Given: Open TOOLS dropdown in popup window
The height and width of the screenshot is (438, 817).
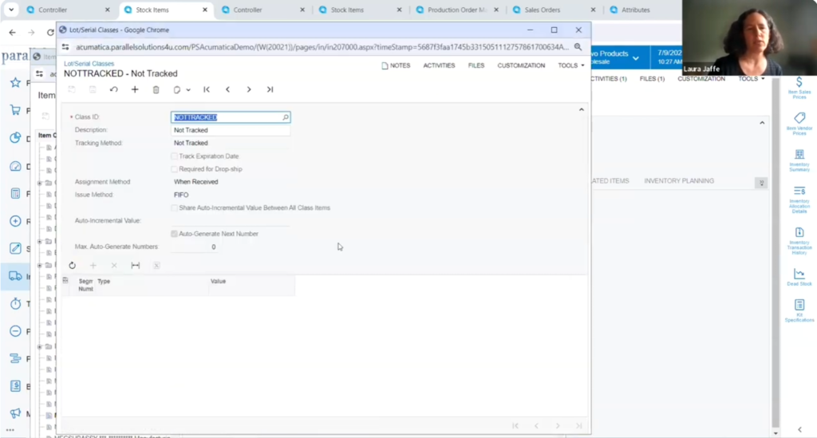Looking at the screenshot, I should [x=571, y=65].
